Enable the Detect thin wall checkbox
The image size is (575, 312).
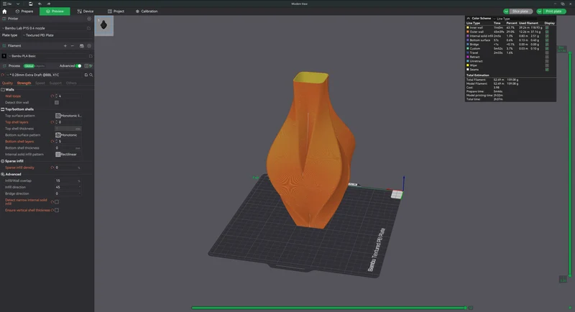click(x=57, y=103)
